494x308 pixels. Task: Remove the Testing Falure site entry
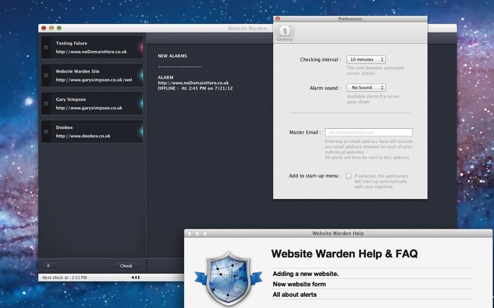(x=46, y=47)
